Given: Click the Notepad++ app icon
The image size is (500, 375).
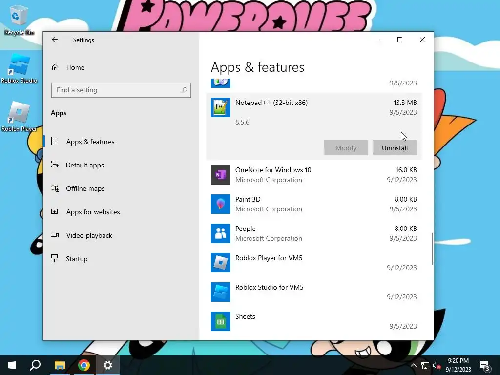Looking at the screenshot, I should [x=221, y=107].
